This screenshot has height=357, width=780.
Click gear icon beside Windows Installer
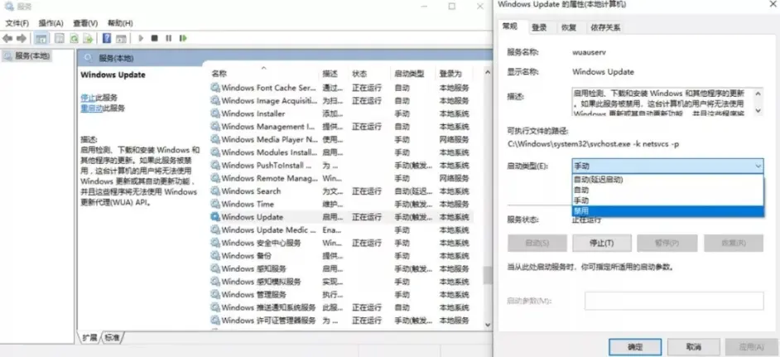215,113
